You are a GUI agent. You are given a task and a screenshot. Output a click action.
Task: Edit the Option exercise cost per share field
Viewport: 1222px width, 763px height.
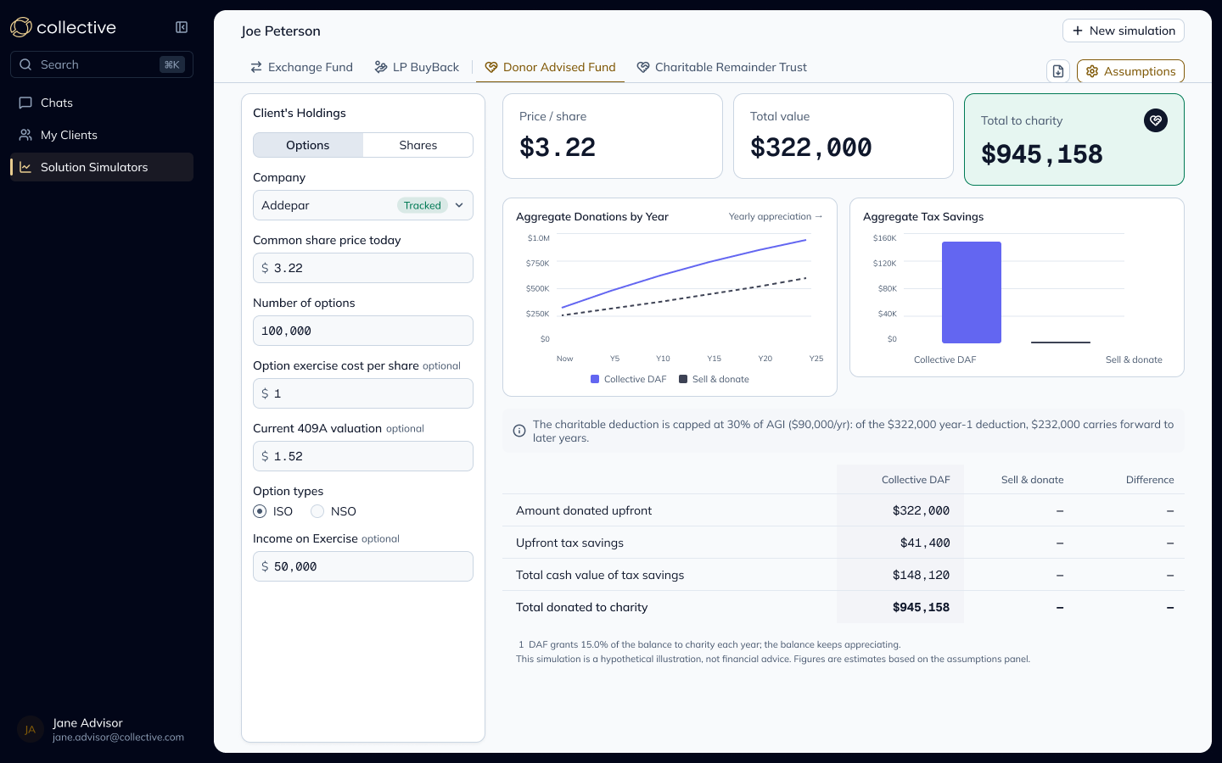363,393
